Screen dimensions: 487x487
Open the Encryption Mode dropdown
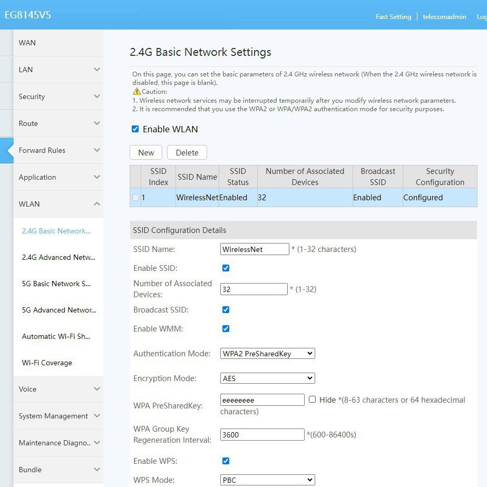pos(267,378)
